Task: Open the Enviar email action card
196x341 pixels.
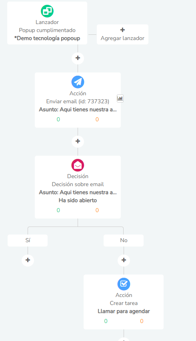Action: click(78, 100)
